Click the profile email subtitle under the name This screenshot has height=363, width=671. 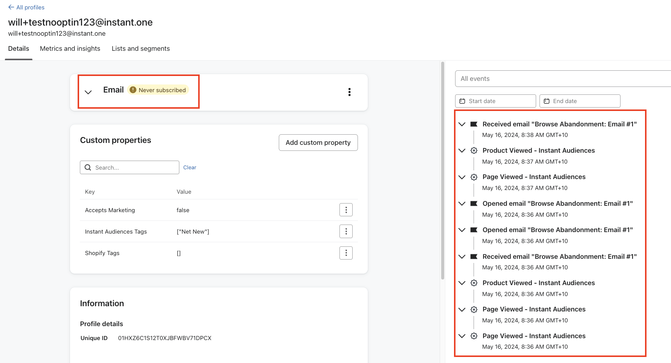point(57,33)
